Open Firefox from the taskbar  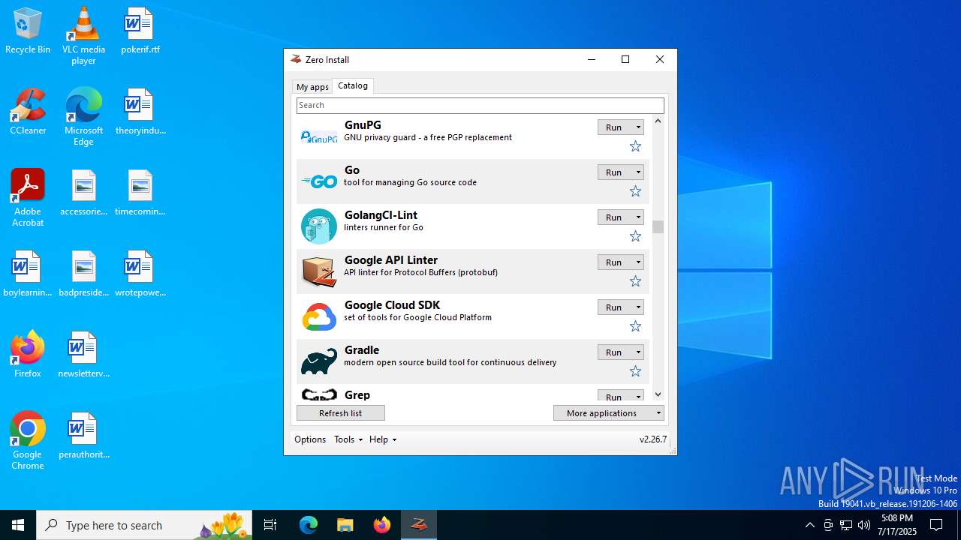tap(382, 525)
